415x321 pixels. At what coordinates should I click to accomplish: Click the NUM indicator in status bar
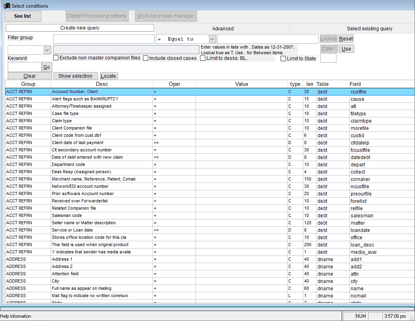361,316
